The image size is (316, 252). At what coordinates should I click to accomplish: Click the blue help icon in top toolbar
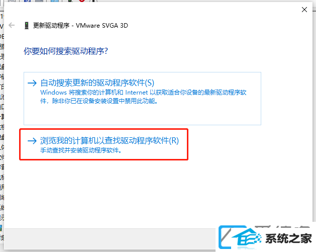click(27, 1)
